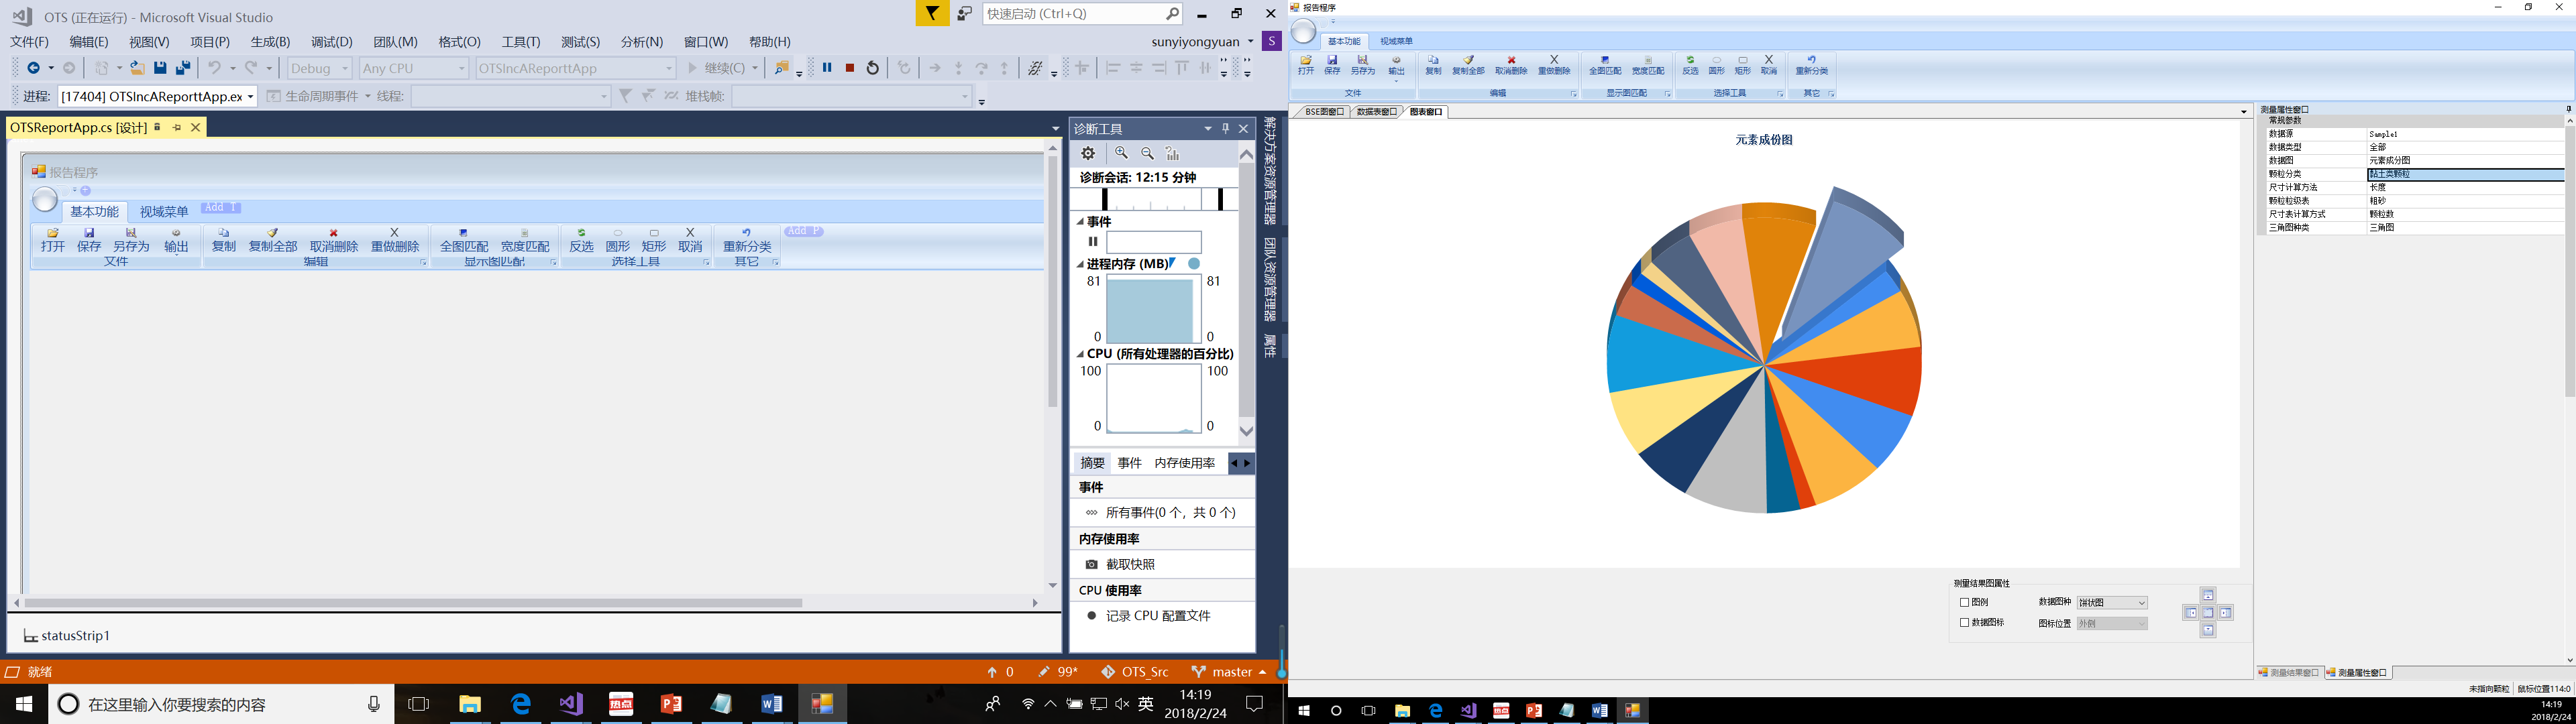
Task: Click the 全图匹配 fit whole image icon
Action: click(x=1605, y=61)
